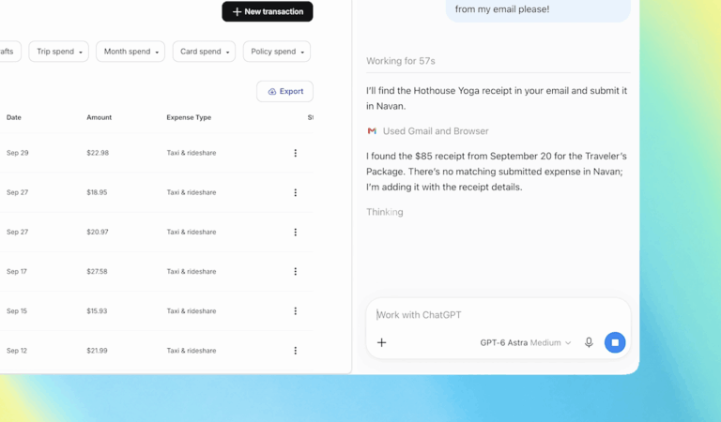Expand the Card spend filter
The image size is (721, 422).
[204, 52]
